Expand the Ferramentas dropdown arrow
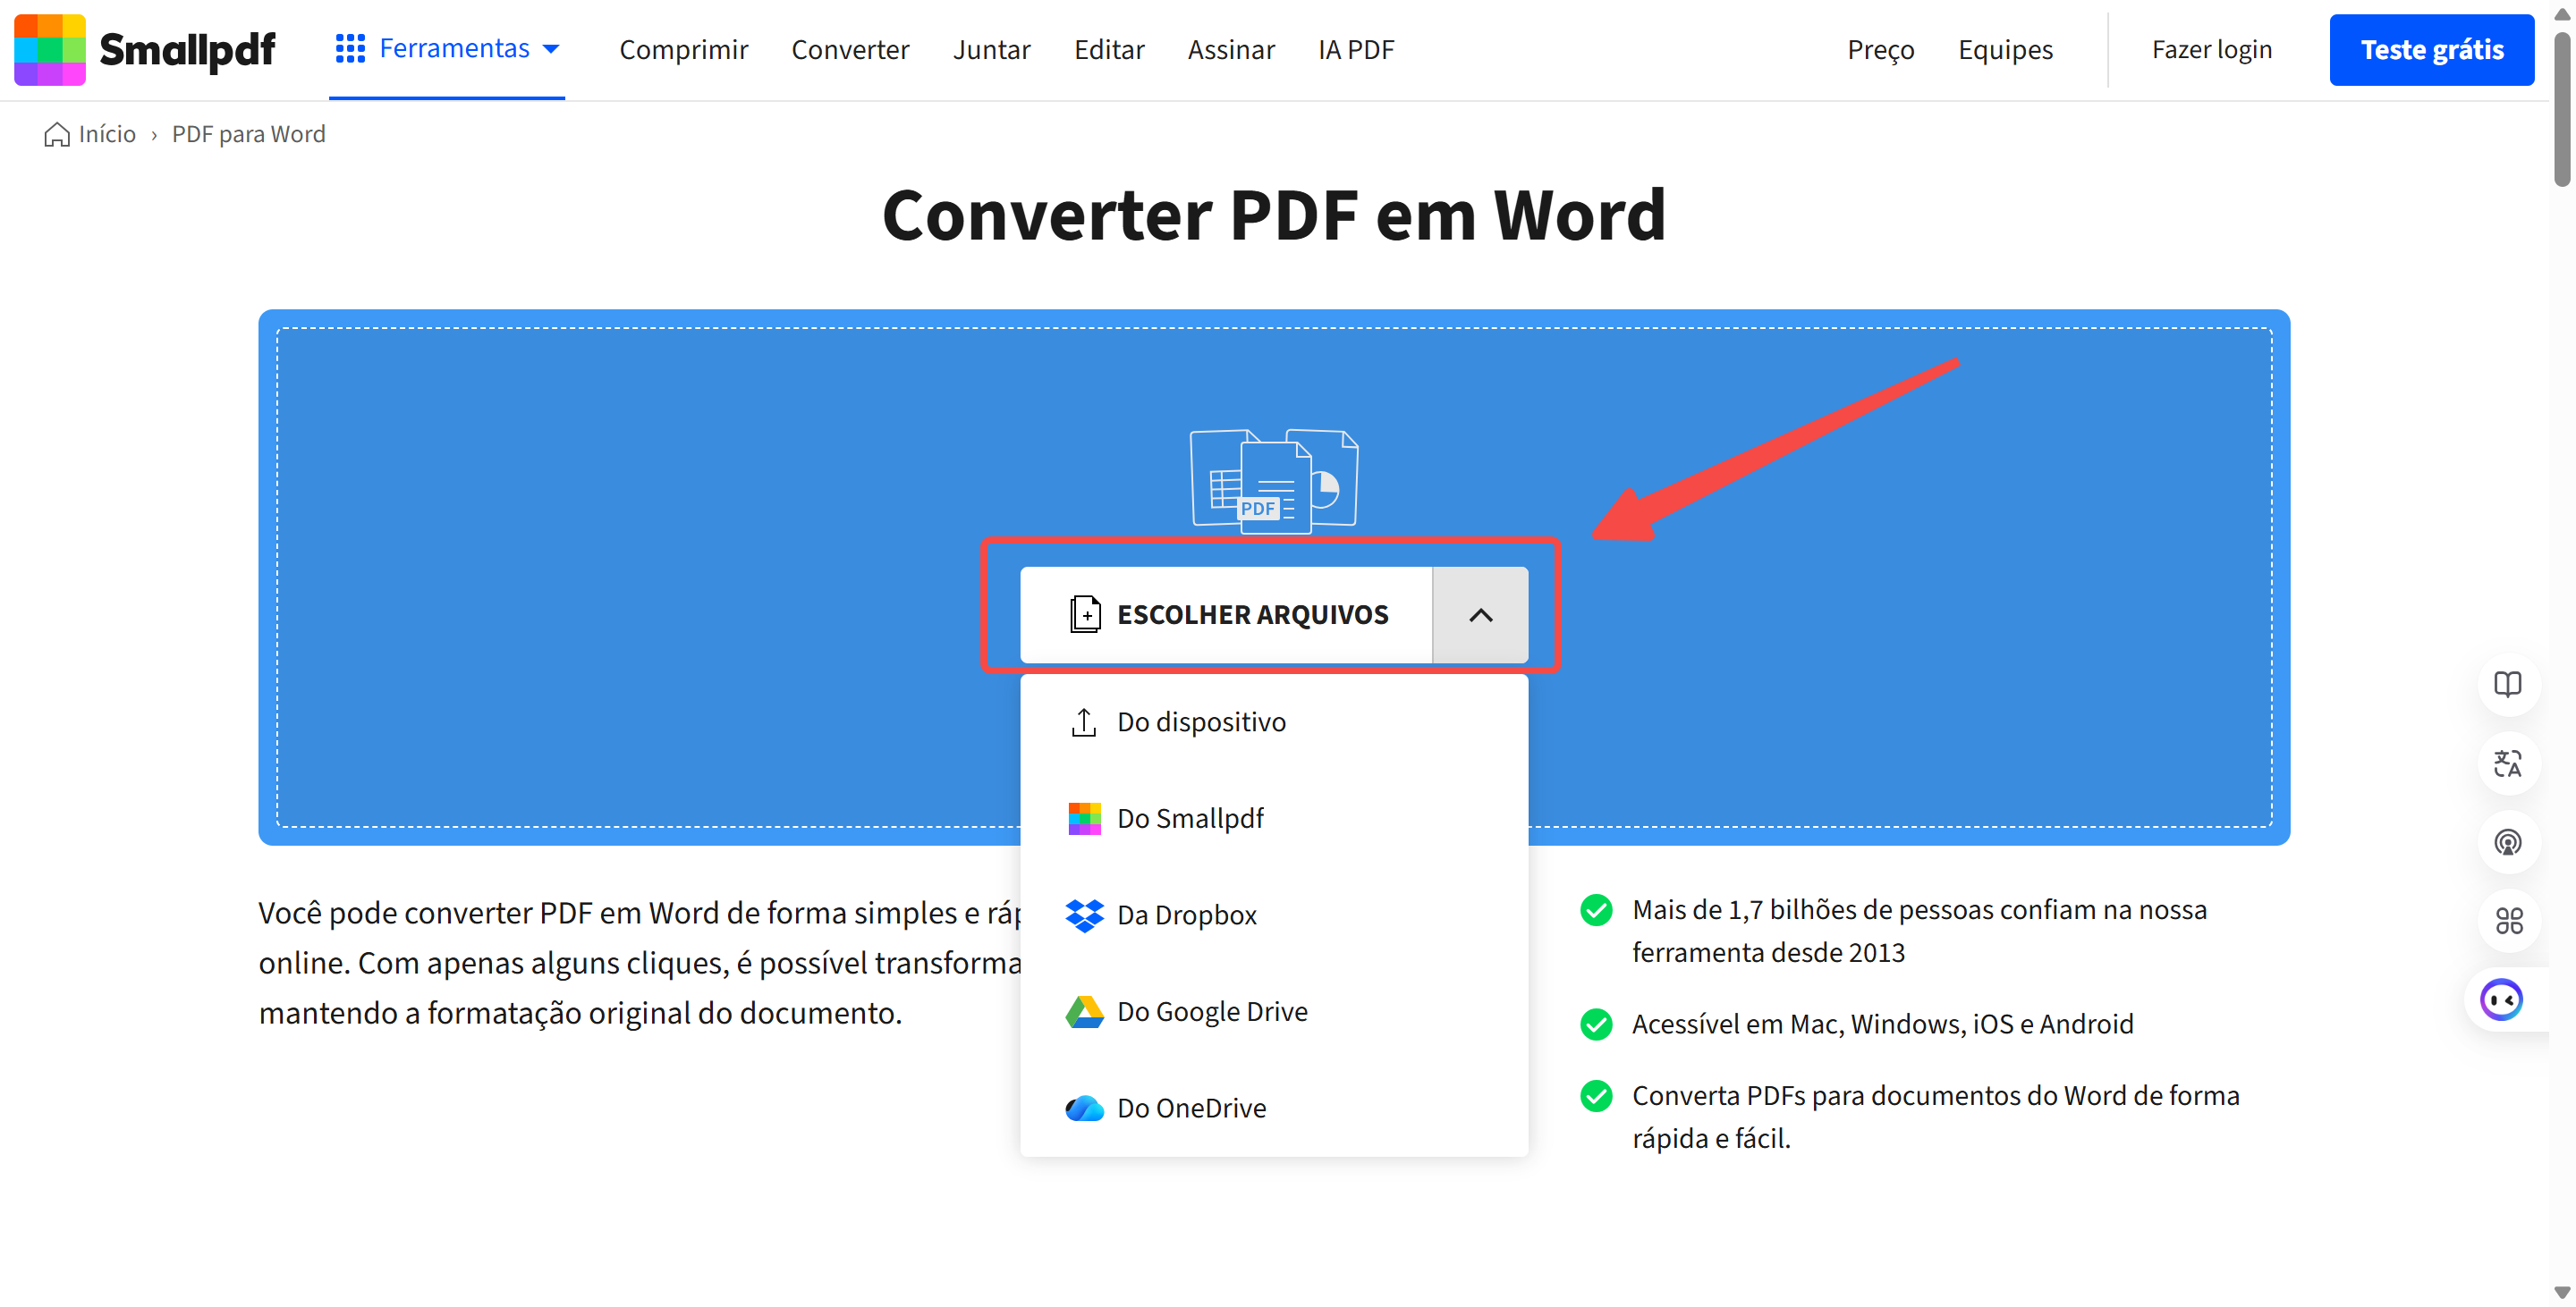The width and height of the screenshot is (2576, 1307). [x=550, y=49]
